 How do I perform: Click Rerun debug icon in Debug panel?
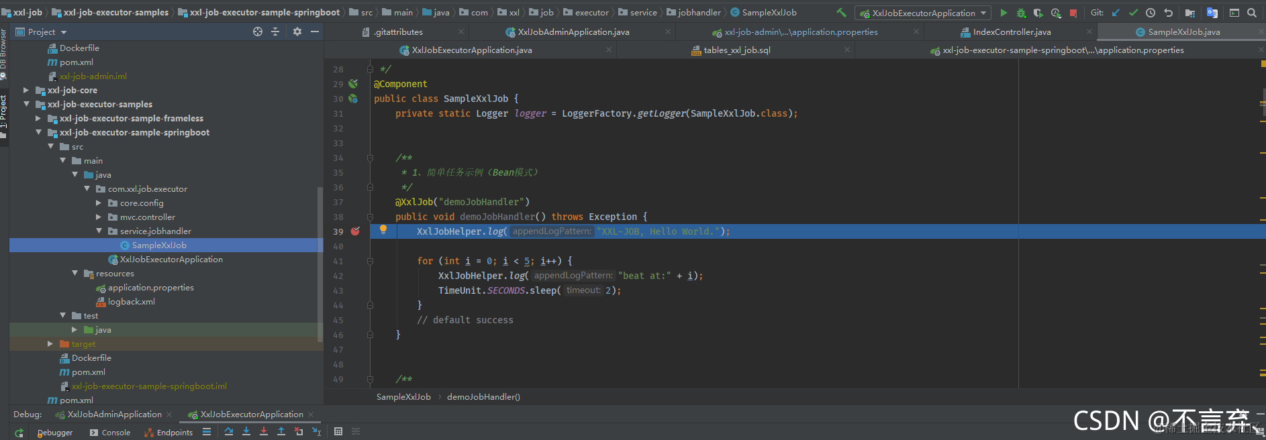pyautogui.click(x=19, y=433)
